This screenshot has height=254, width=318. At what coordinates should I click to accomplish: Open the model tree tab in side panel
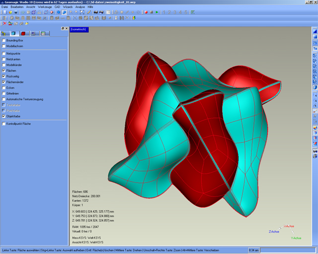click(4, 33)
